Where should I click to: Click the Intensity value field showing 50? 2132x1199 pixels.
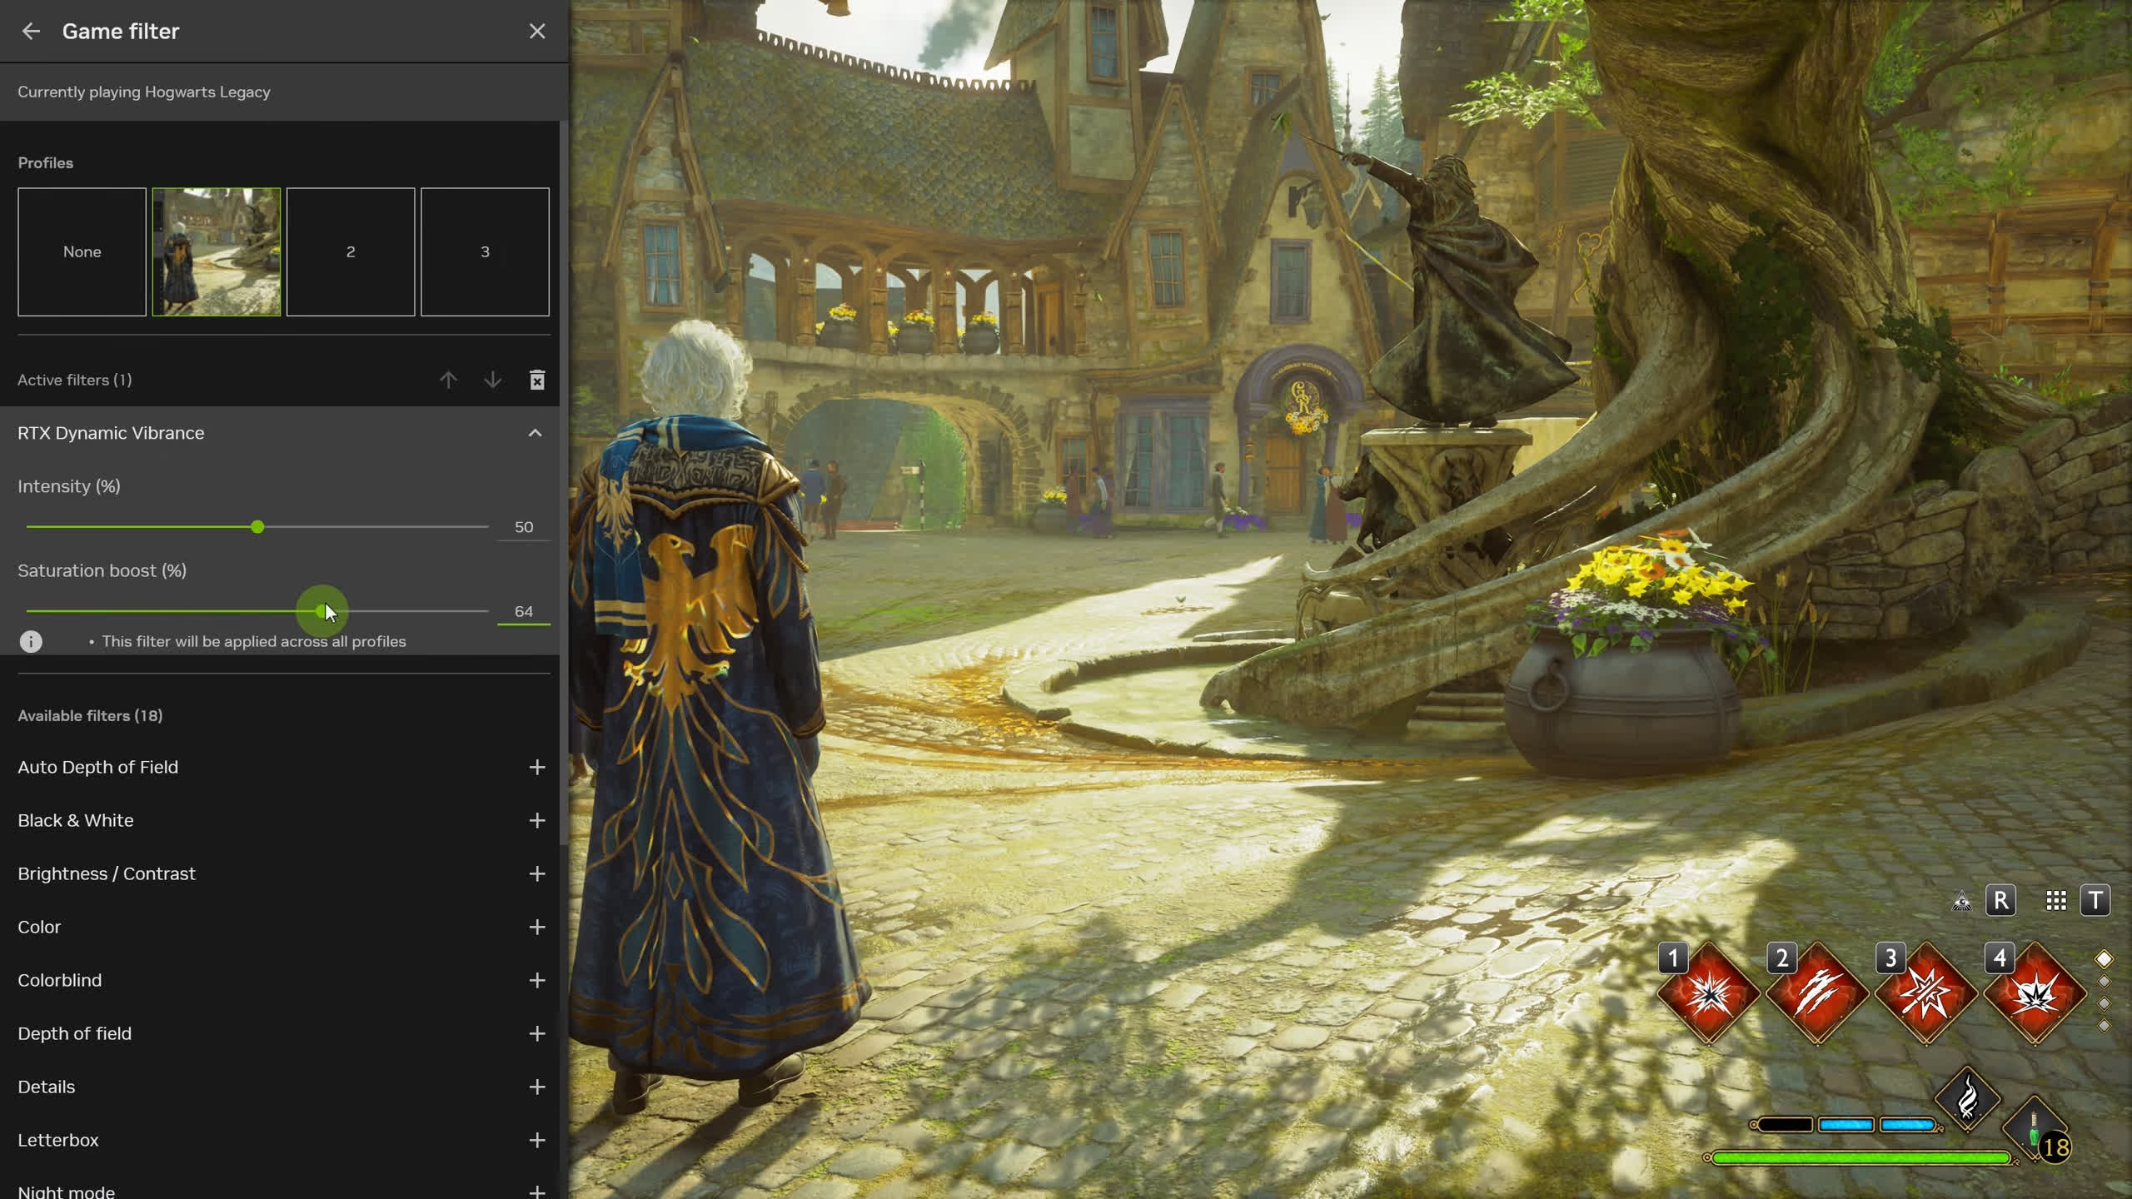524,527
